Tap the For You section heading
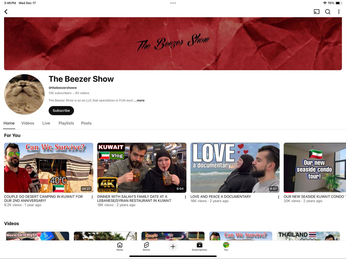This screenshot has width=346, height=259. coord(12,135)
